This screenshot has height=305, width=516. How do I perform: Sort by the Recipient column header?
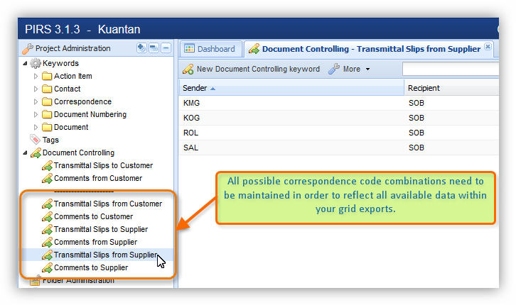point(451,88)
